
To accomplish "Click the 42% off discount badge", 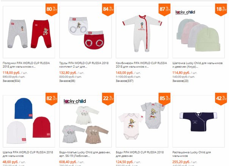I will coord(221,99).
